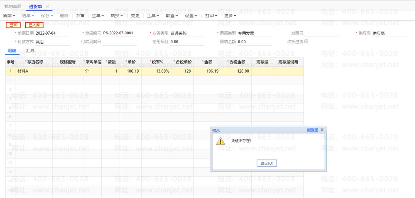Close the 进货单 tab

point(47,6)
